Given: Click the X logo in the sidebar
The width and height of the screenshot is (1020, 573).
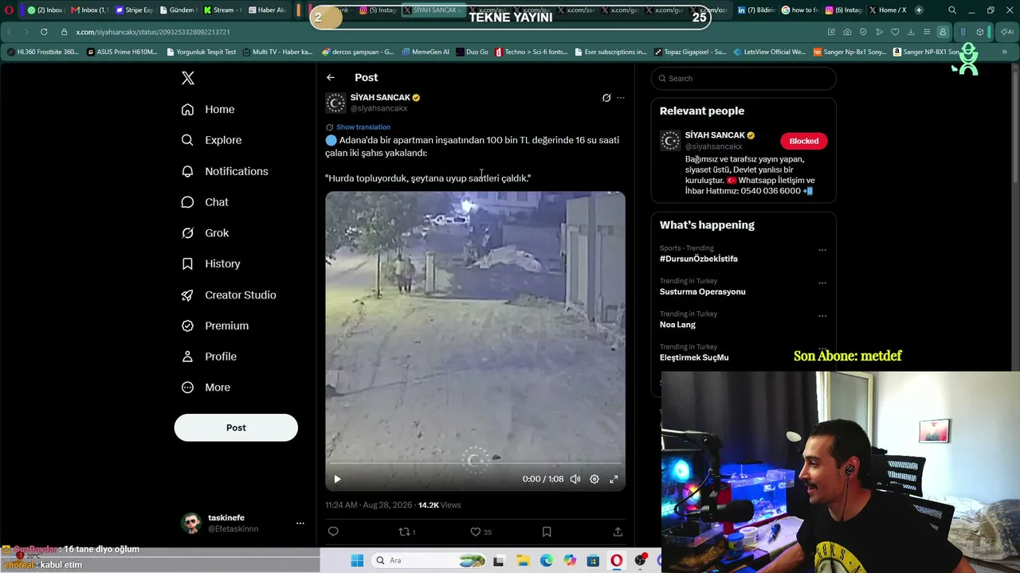Looking at the screenshot, I should tap(188, 78).
